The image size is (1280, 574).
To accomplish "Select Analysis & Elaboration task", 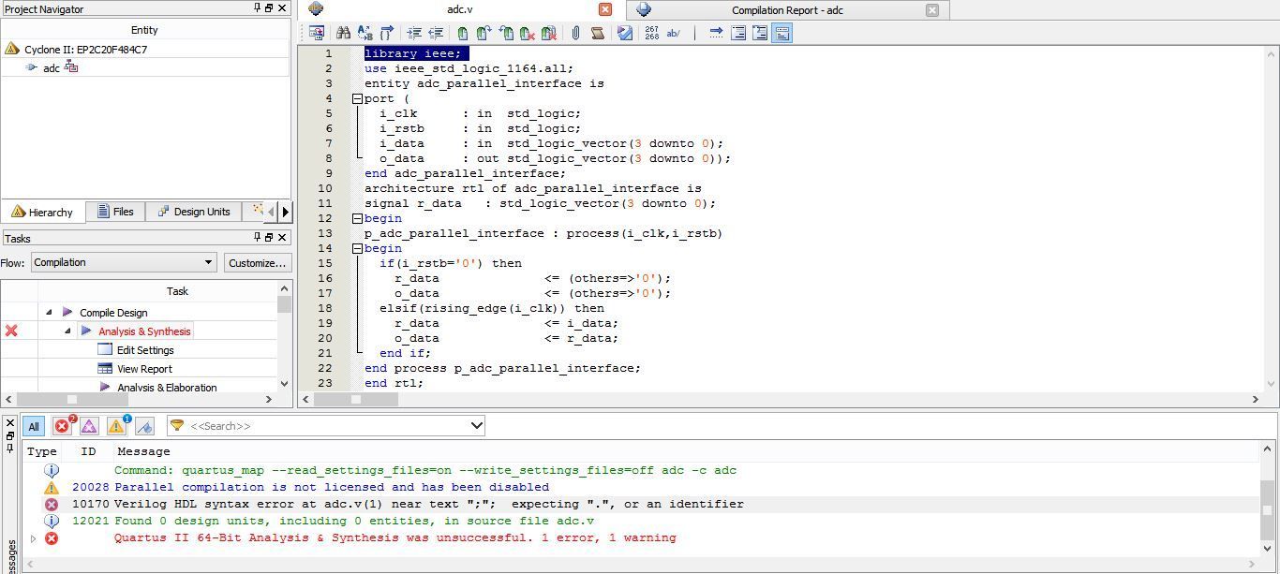I will coord(167,387).
